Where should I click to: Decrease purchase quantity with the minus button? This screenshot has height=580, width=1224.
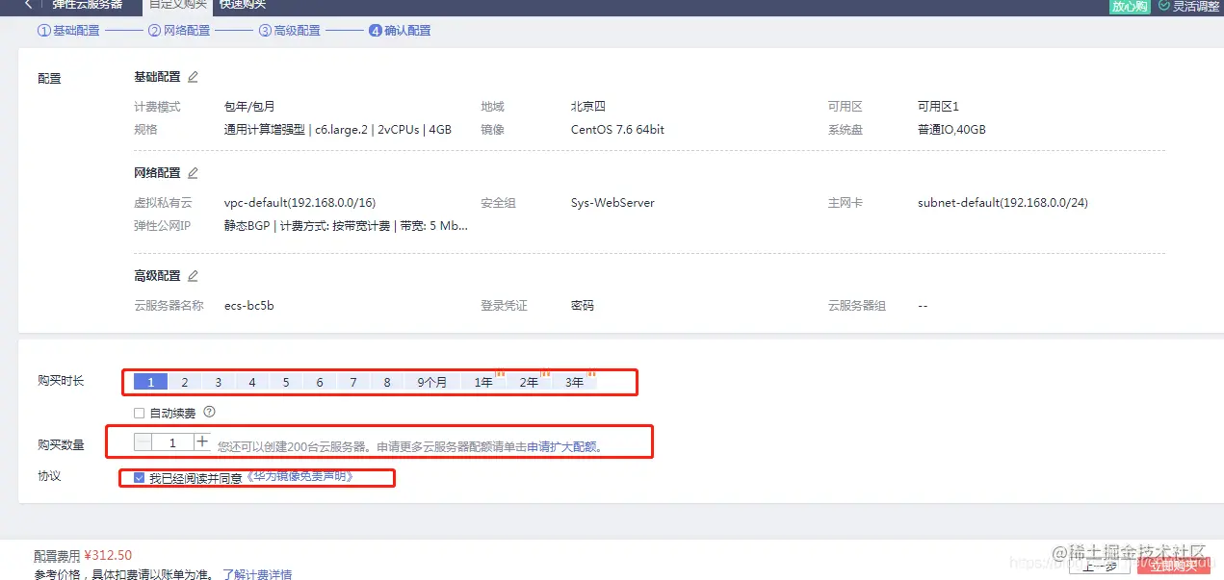tap(143, 442)
